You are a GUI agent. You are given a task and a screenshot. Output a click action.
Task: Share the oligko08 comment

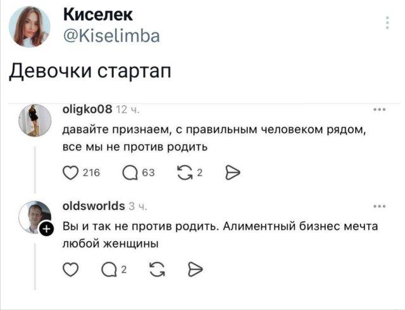tap(232, 175)
